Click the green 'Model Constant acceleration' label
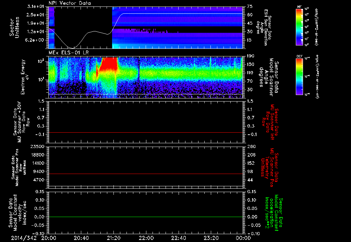 (274, 213)
